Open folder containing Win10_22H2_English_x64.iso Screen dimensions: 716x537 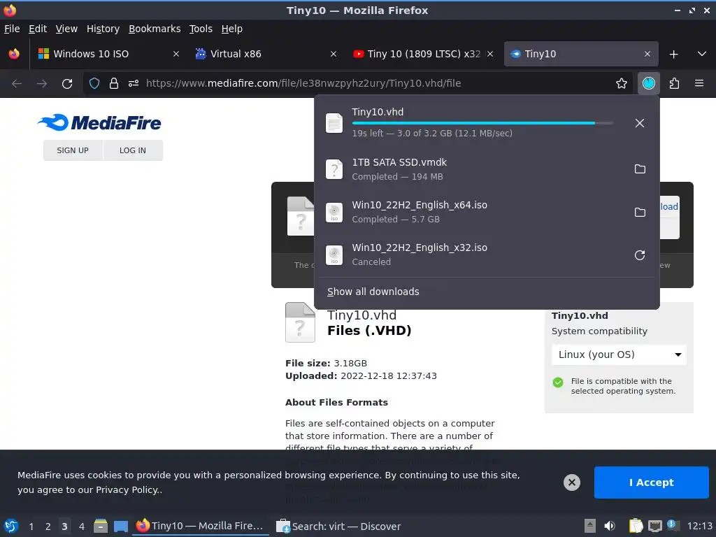[640, 213]
